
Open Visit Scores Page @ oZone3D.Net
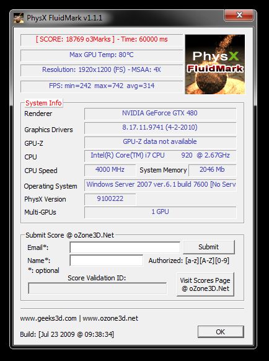tap(205, 284)
